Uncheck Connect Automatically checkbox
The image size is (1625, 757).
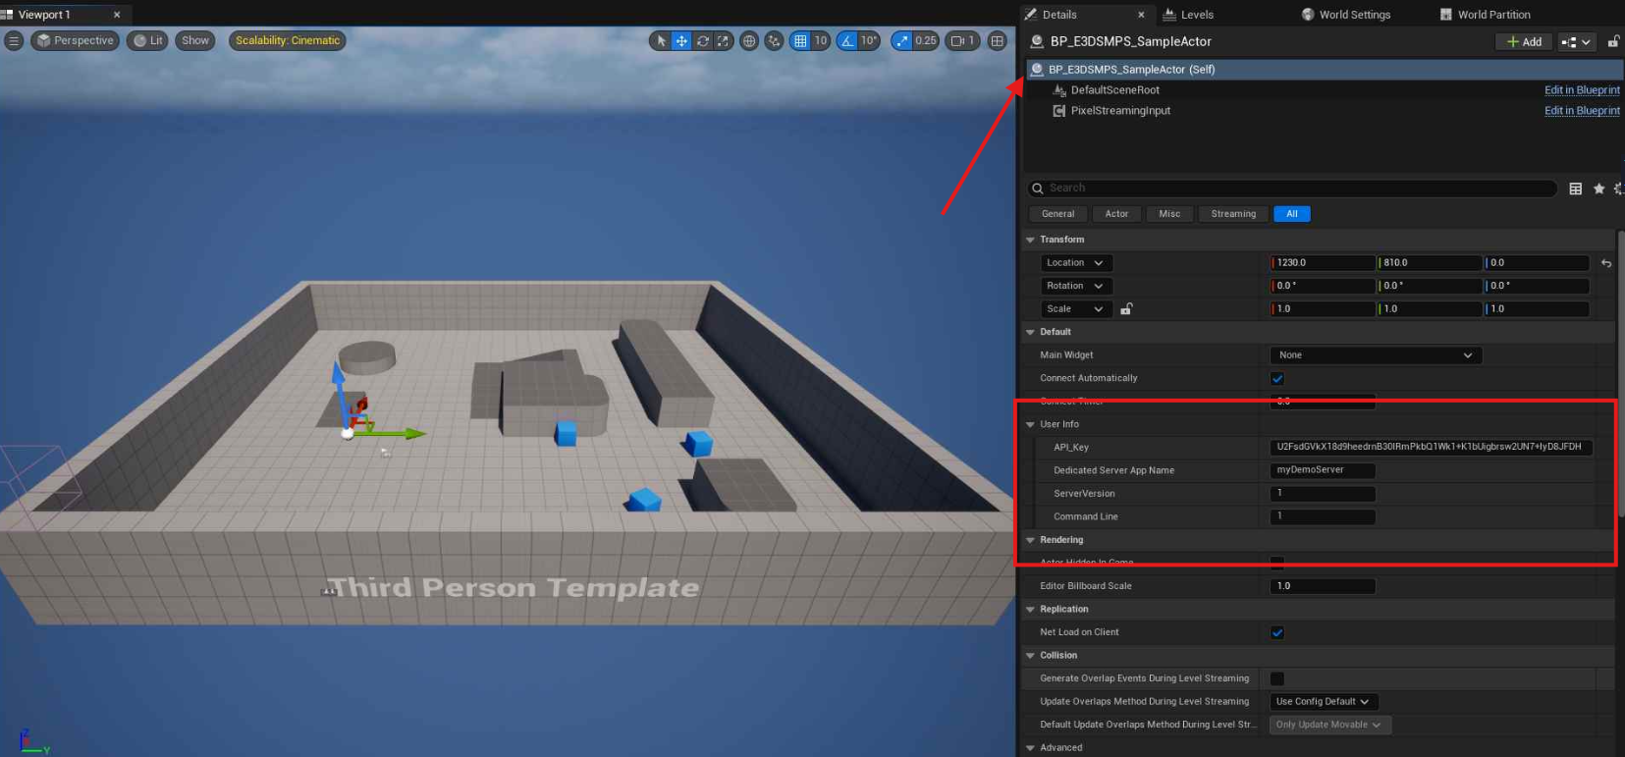point(1277,378)
